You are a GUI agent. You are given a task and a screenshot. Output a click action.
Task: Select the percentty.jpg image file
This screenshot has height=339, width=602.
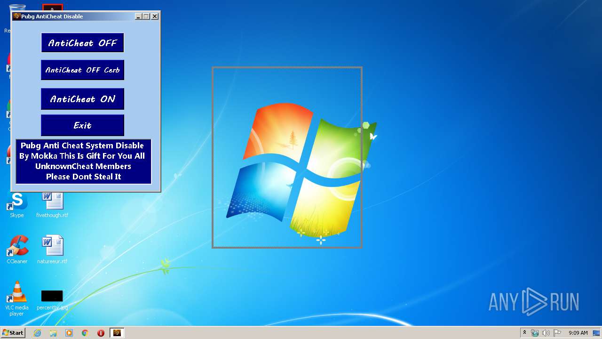(52, 300)
